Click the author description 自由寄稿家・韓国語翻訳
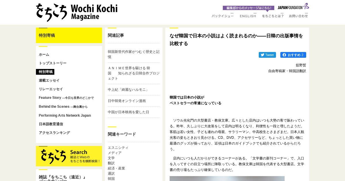This screenshot has height=181, width=345. [287, 71]
